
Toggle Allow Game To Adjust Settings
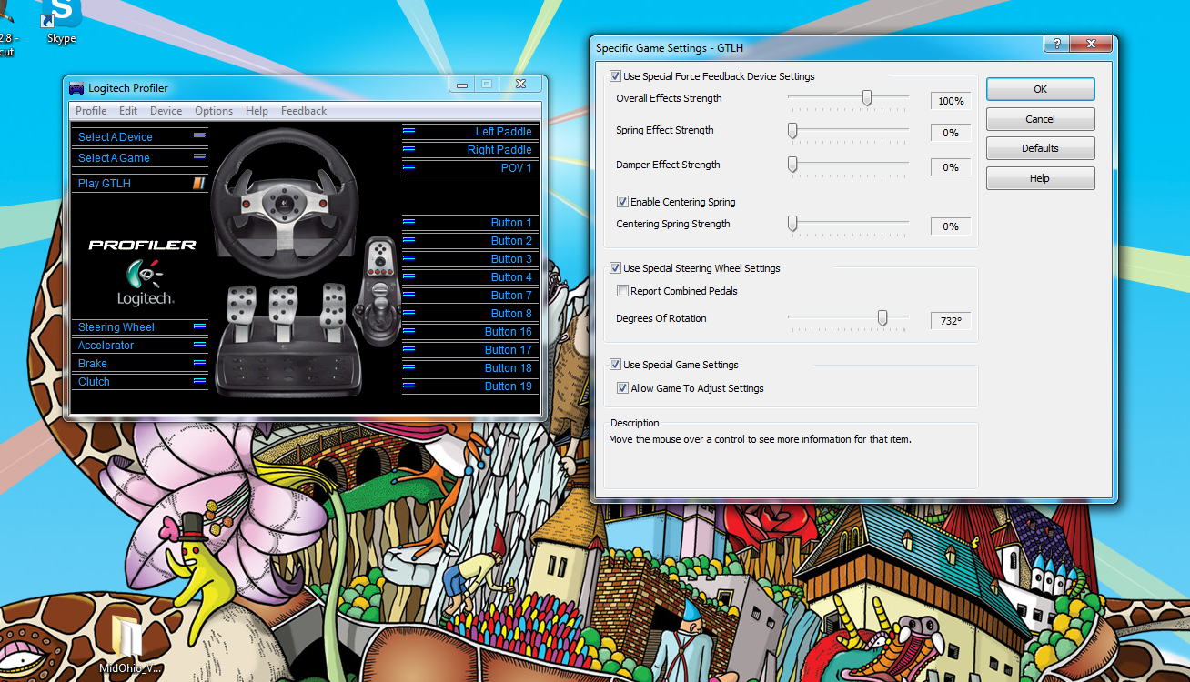[x=623, y=388]
